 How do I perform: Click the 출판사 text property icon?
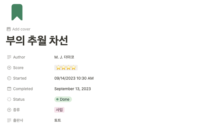tap(9, 120)
